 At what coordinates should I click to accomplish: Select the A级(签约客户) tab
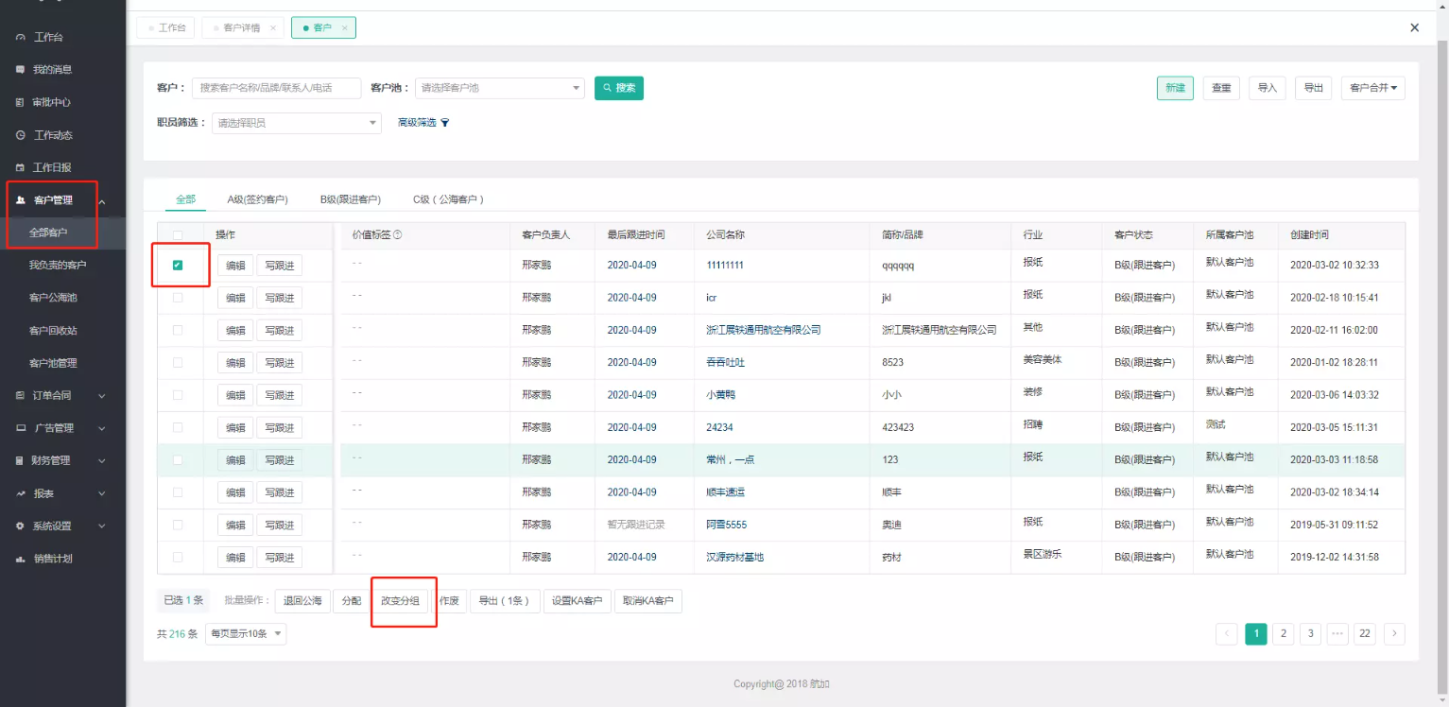257,199
